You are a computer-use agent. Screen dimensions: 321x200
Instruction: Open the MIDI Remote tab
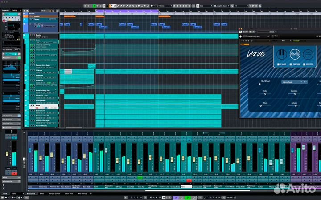click(82, 194)
